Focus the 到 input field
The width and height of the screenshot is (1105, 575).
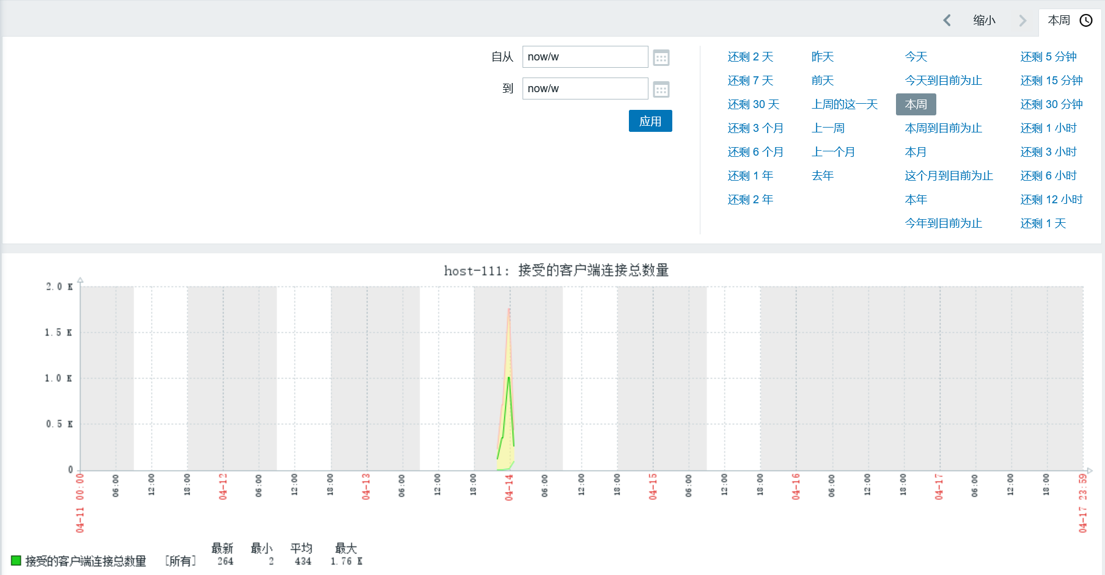pyautogui.click(x=585, y=89)
